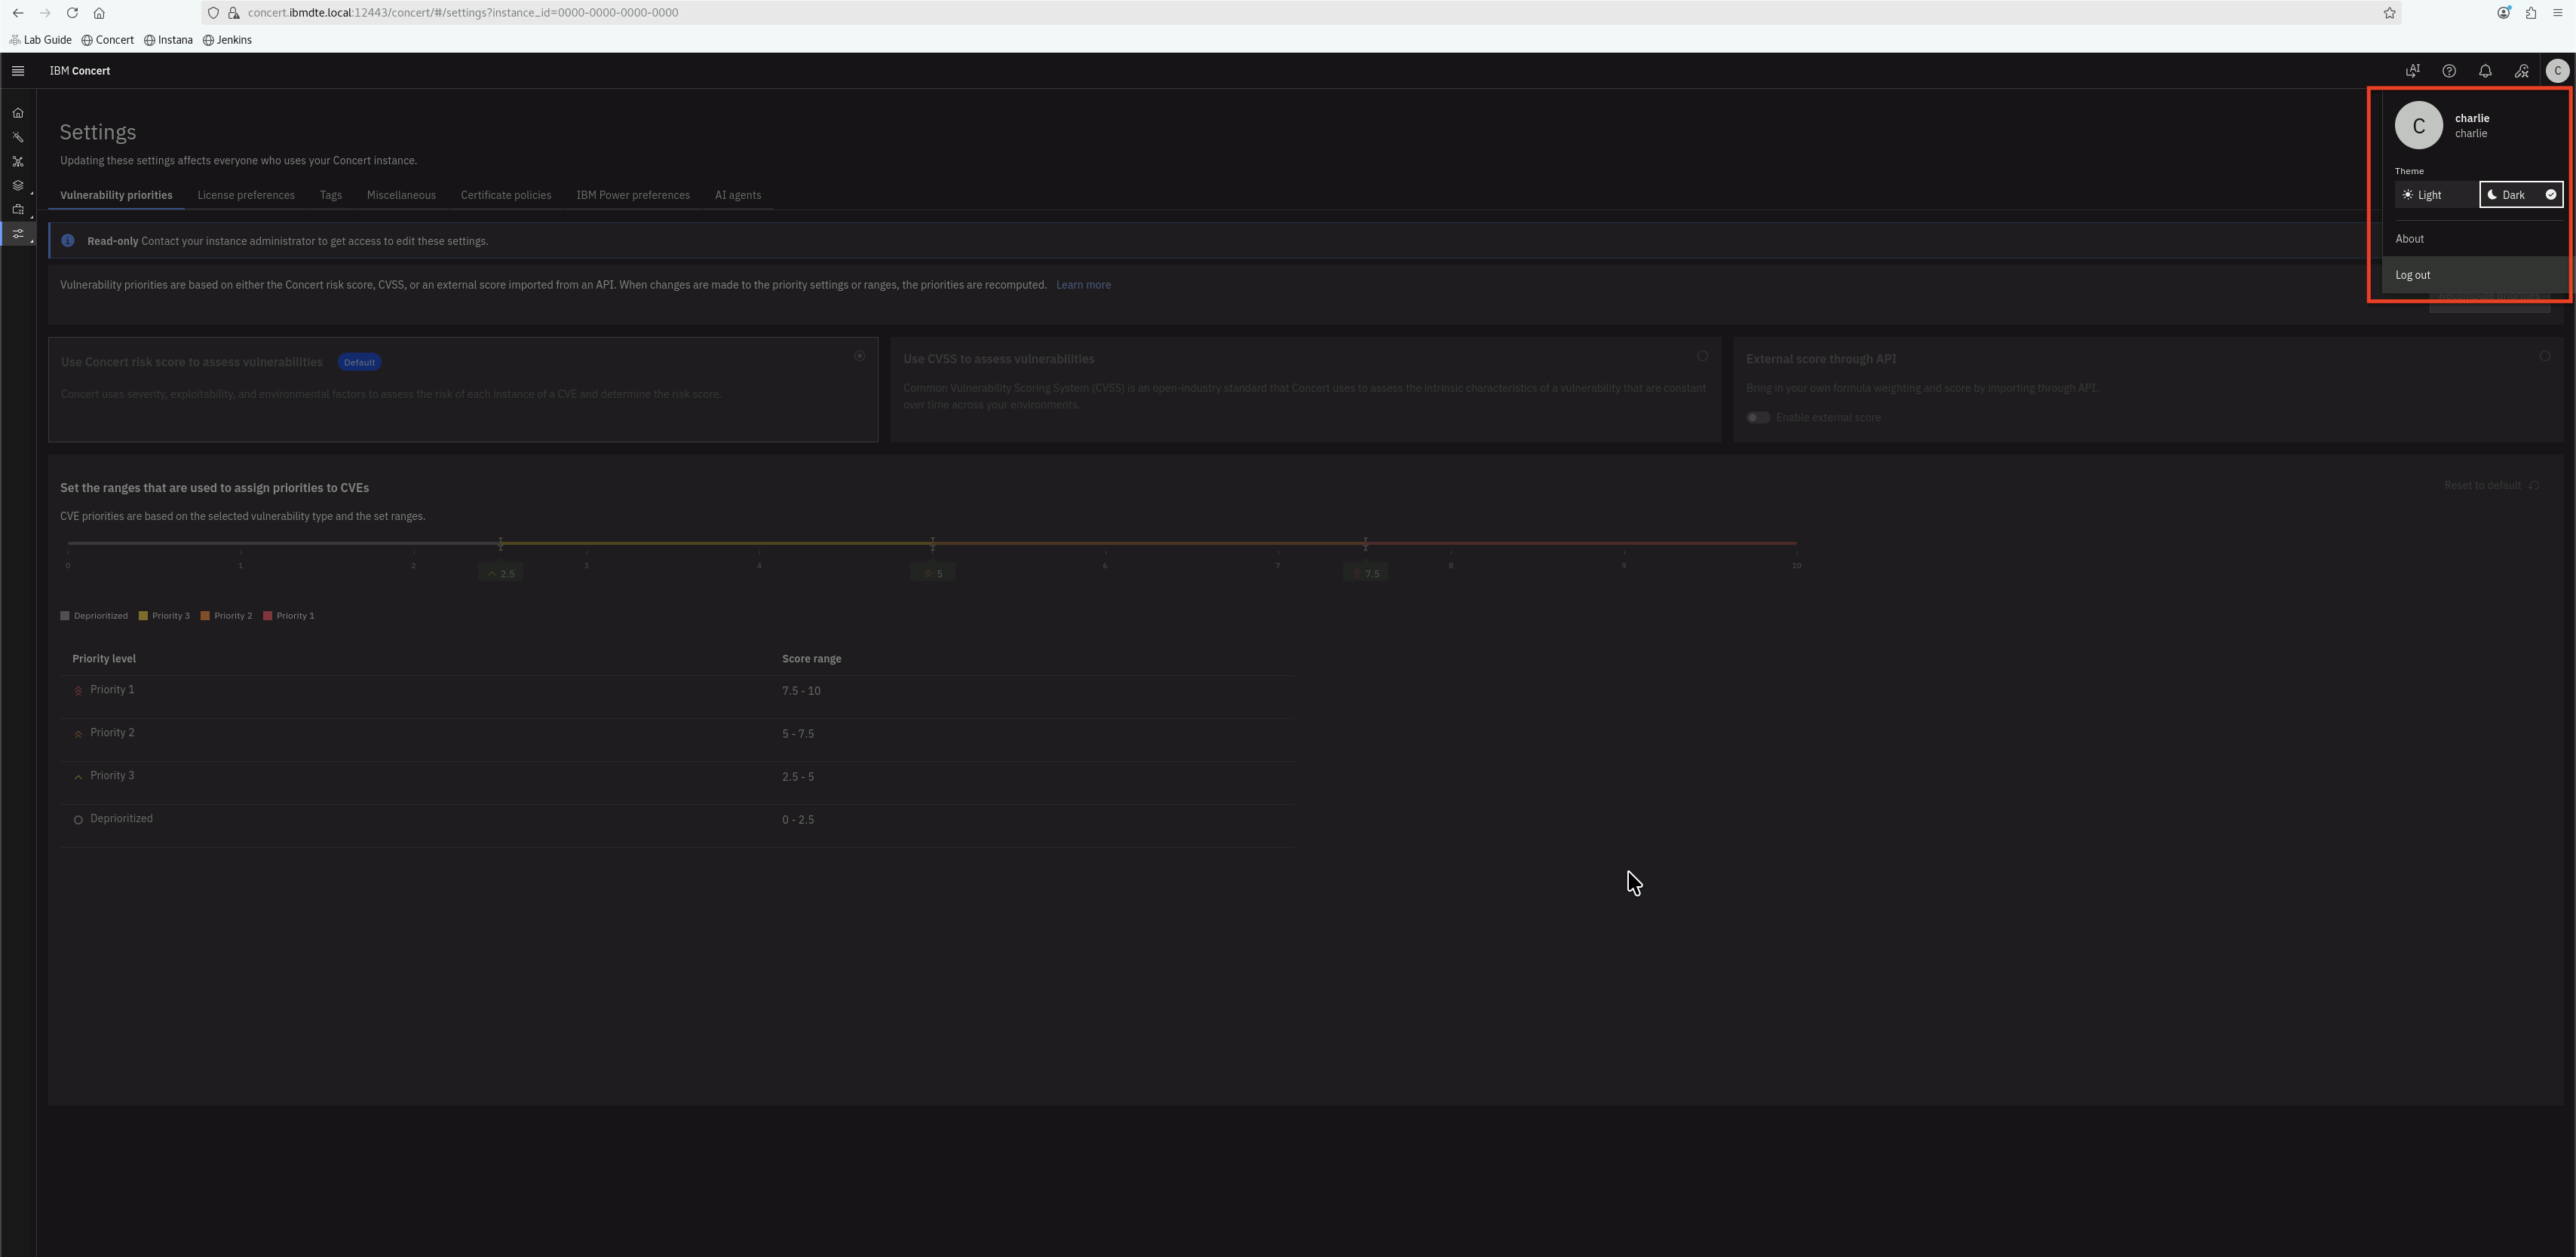Viewport: 2576px width, 1257px height.
Task: Open the Instana bookmark
Action: (168, 40)
